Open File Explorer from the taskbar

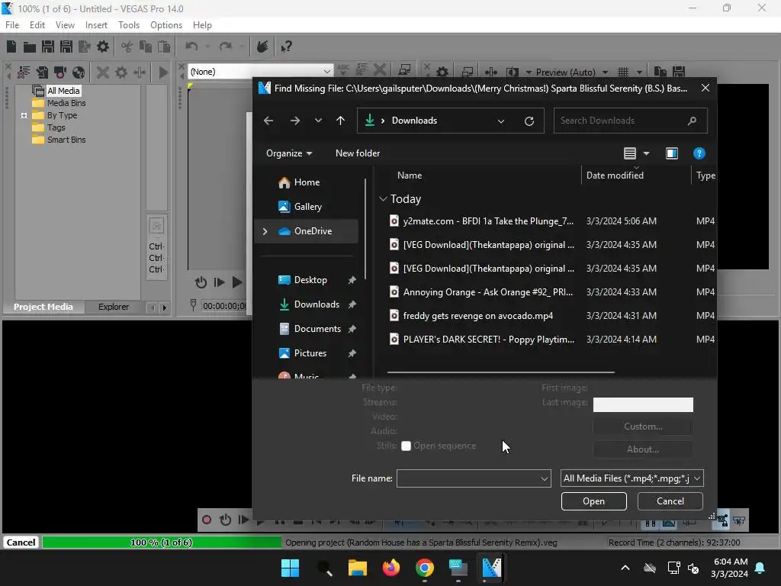357,568
